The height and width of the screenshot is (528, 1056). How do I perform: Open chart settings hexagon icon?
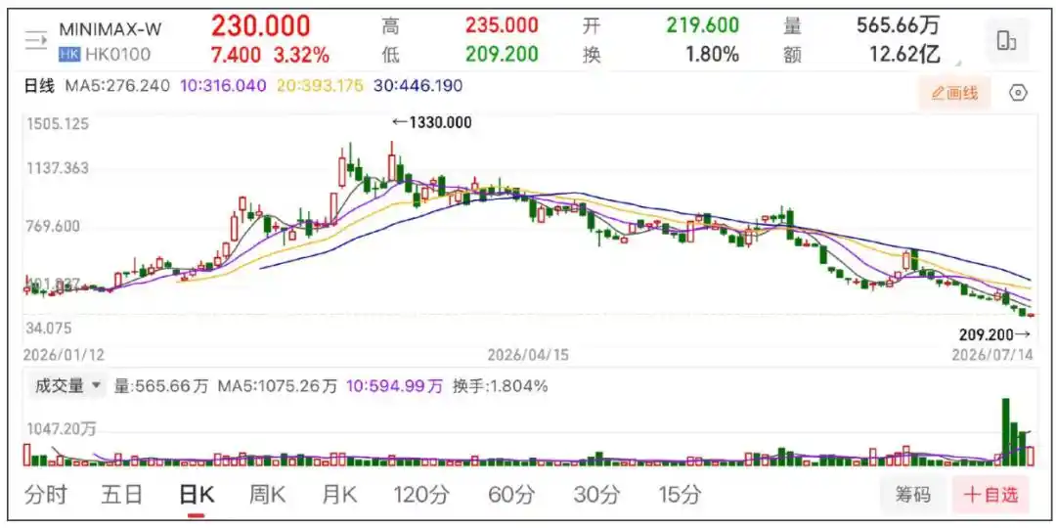coord(1018,93)
